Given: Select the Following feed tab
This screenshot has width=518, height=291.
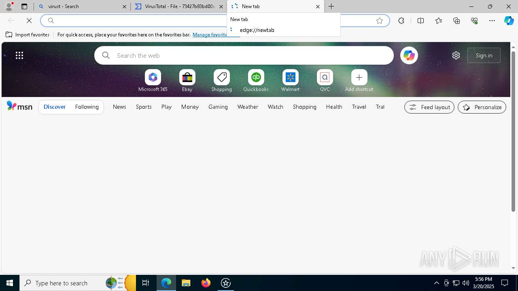Looking at the screenshot, I should pos(87,107).
